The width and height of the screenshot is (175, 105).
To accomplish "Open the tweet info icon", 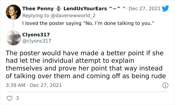I will point(165,85).
